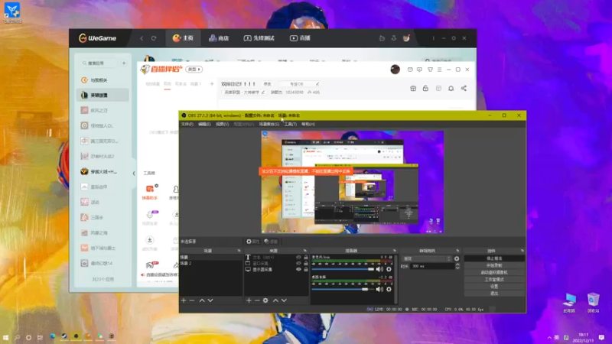Open the 文件(F) menu in OBS
Image resolution: width=612 pixels, height=344 pixels.
tap(187, 124)
